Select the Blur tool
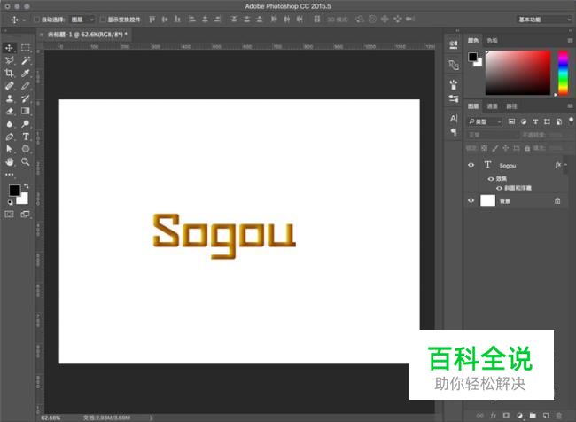Image resolution: width=576 pixels, height=422 pixels. [9, 124]
